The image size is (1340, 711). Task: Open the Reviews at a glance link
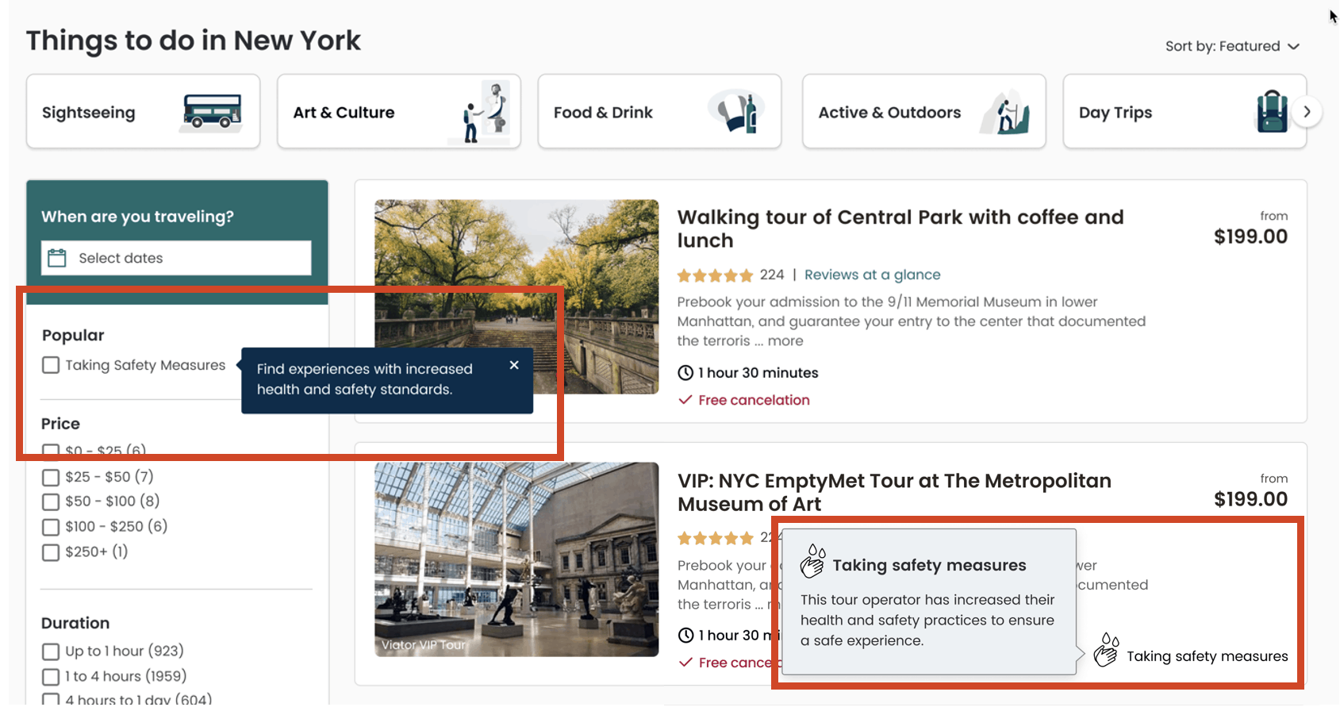(872, 275)
